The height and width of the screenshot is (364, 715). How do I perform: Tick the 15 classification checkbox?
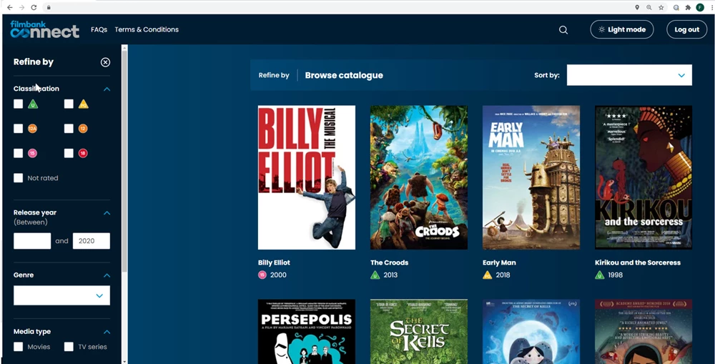pyautogui.click(x=19, y=153)
